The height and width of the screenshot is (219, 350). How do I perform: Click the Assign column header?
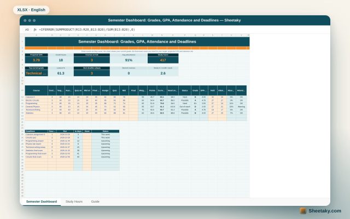click(x=105, y=90)
